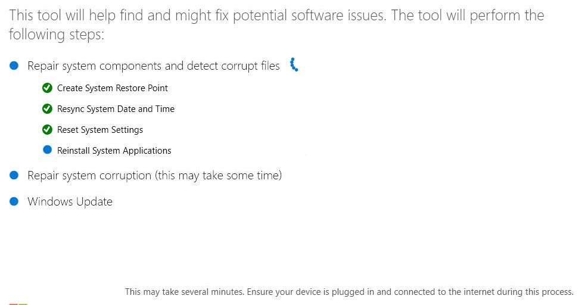This screenshot has width=582, height=305.
Task: Select the 'Resync System Date and Time' text
Action: 116,109
